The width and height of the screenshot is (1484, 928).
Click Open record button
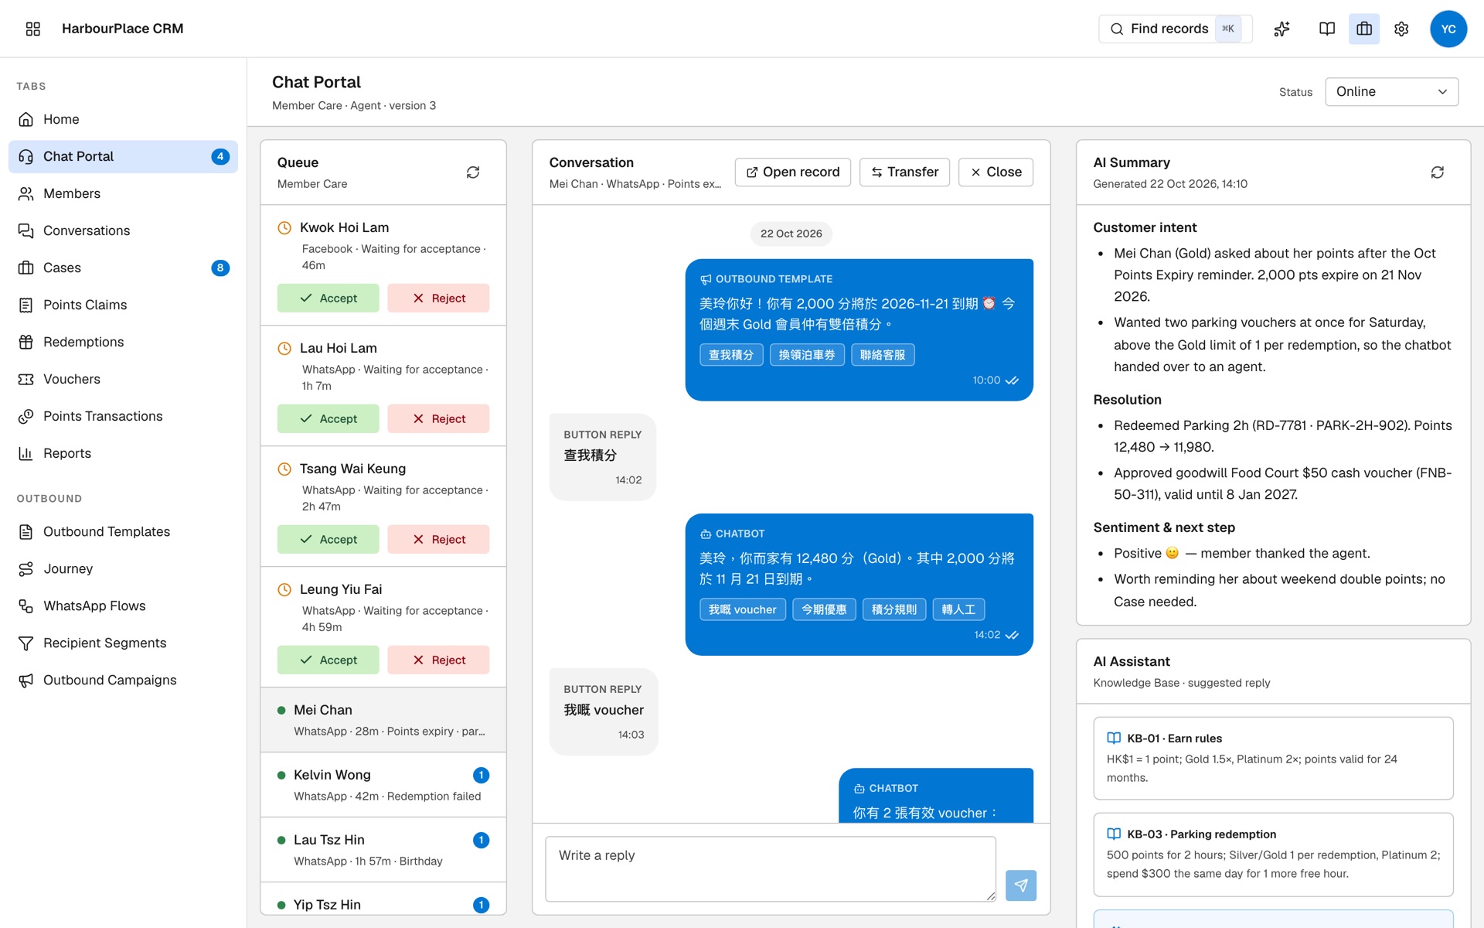pyautogui.click(x=792, y=172)
